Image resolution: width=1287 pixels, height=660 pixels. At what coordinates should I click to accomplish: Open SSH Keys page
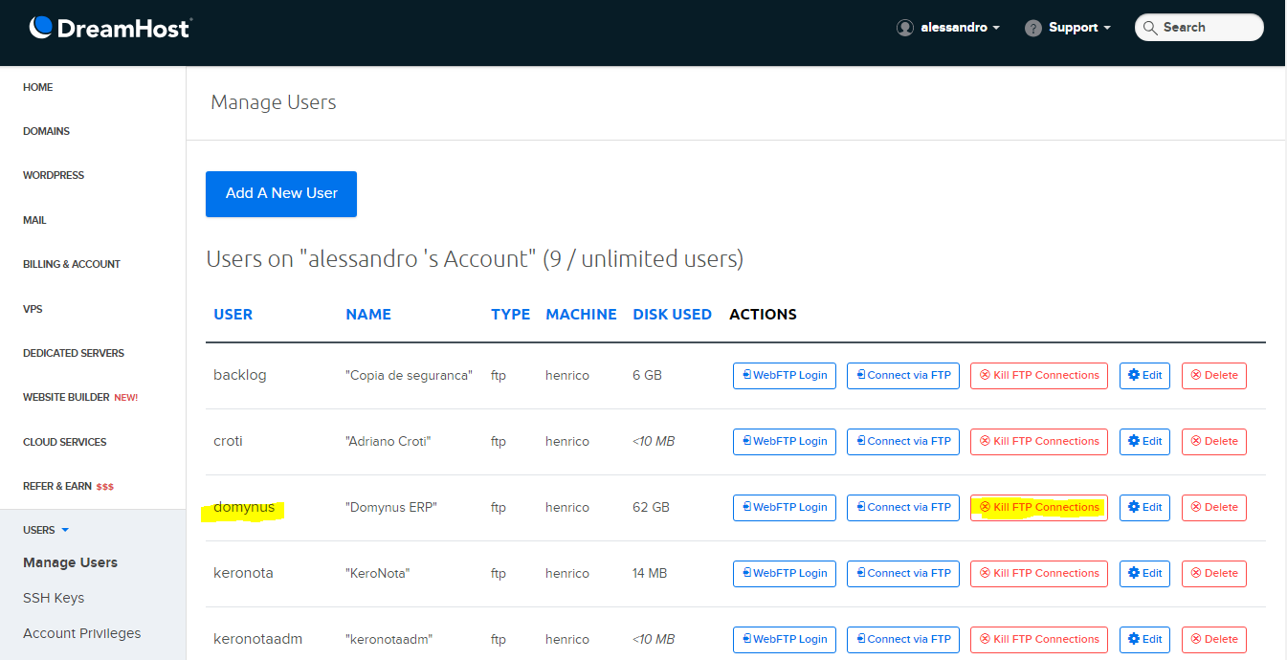[x=54, y=598]
